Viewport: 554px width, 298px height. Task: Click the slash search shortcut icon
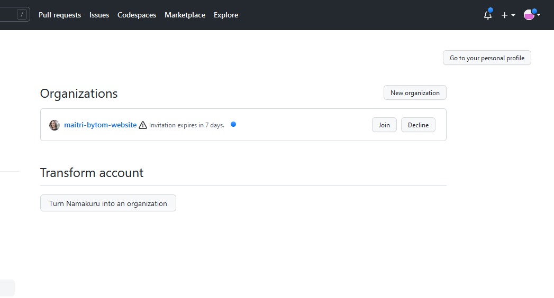pyautogui.click(x=22, y=15)
